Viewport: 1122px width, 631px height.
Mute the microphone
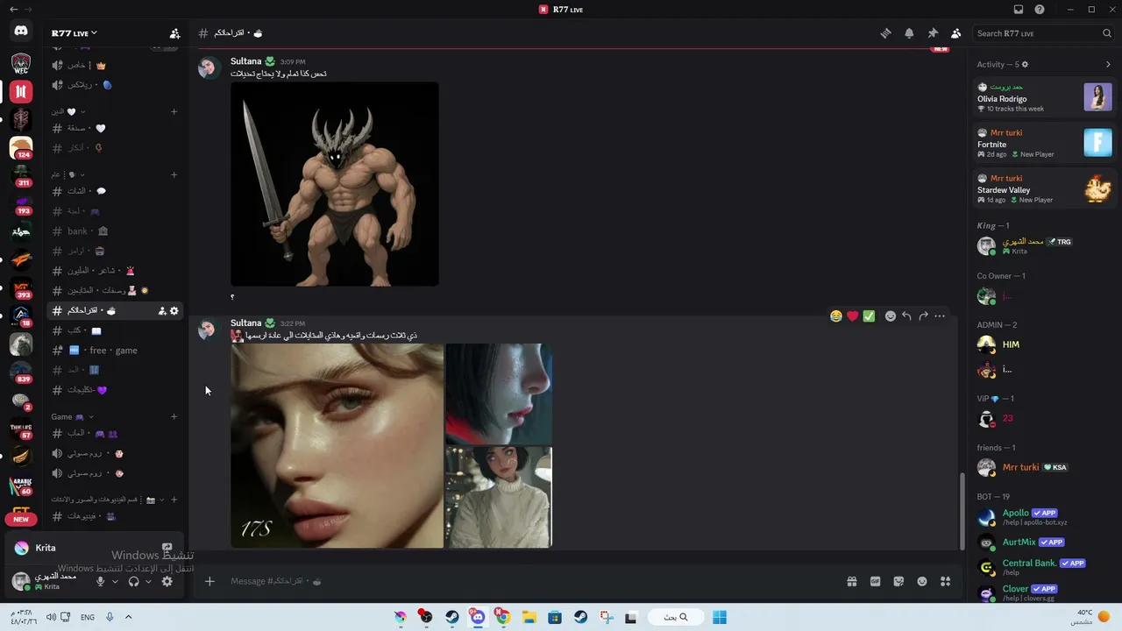coord(100,581)
